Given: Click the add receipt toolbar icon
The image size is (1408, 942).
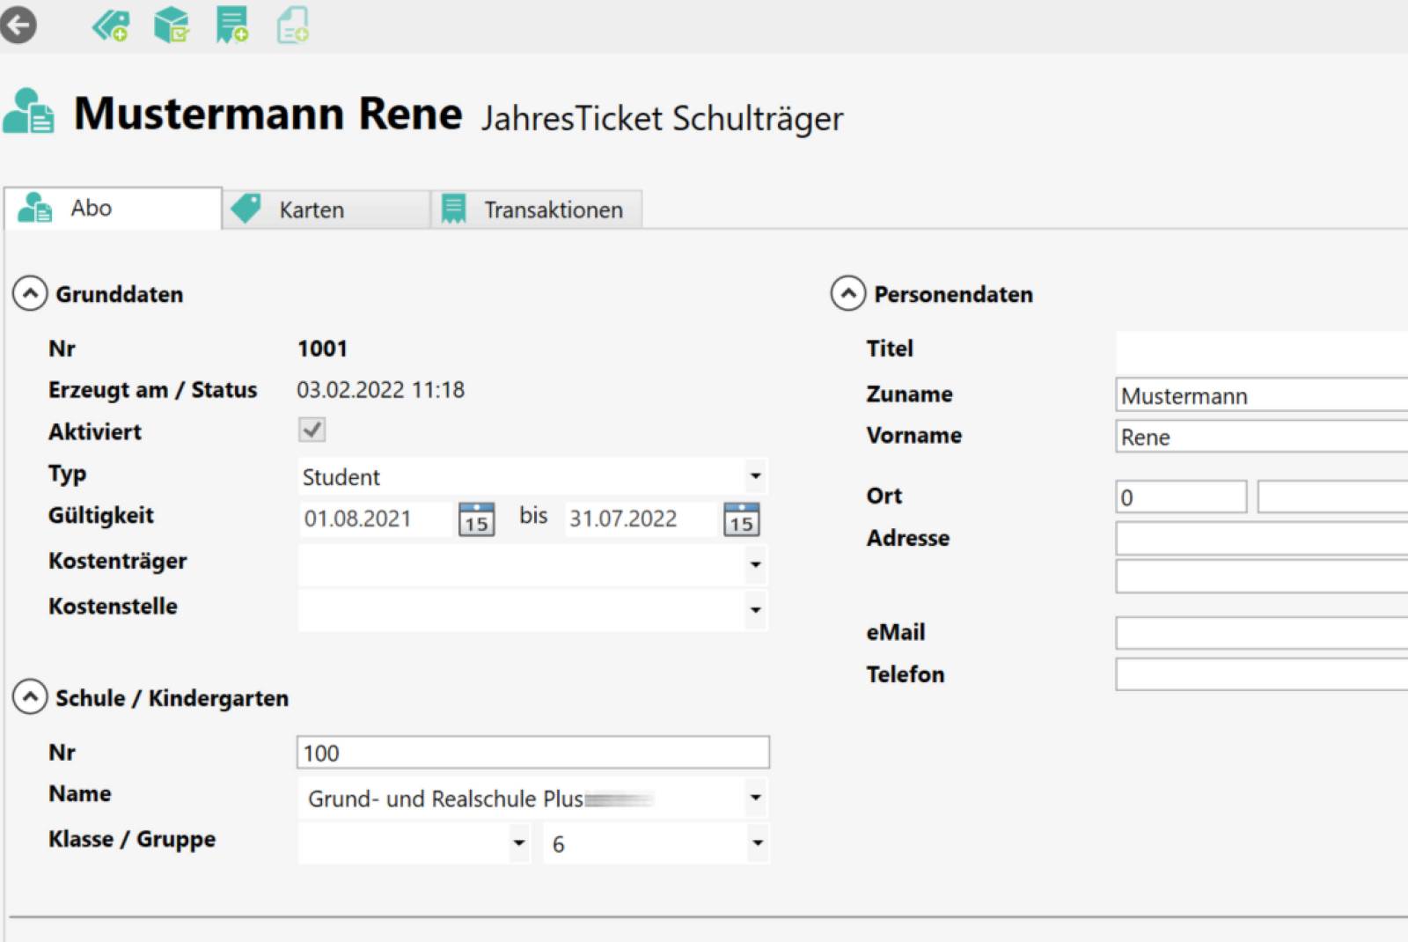Looking at the screenshot, I should pos(231,25).
